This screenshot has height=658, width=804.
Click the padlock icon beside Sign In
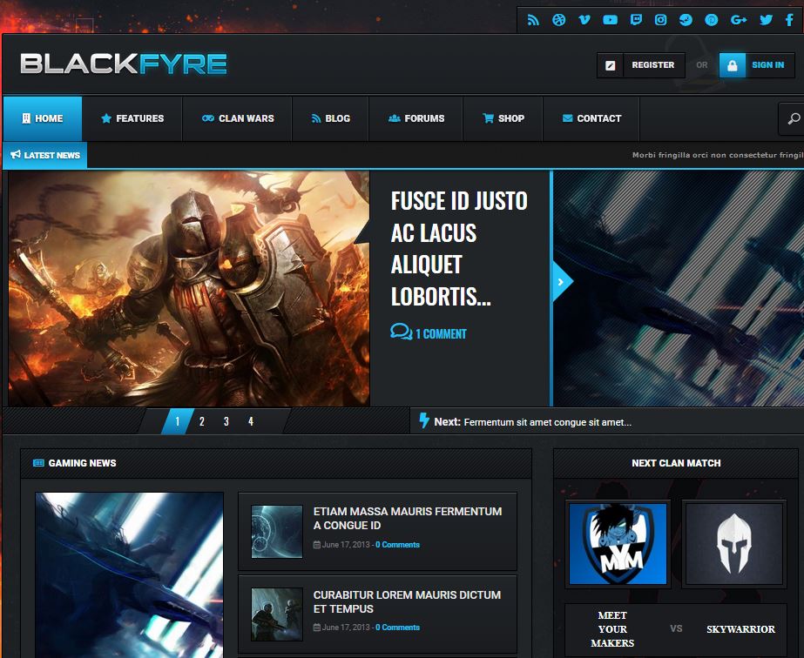[733, 65]
